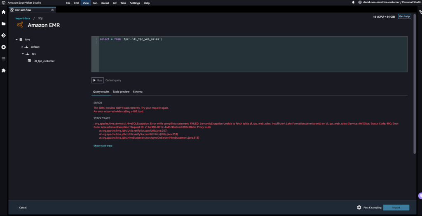The width and height of the screenshot is (422, 216).
Task: Click the hive database icon
Action: coord(21,39)
